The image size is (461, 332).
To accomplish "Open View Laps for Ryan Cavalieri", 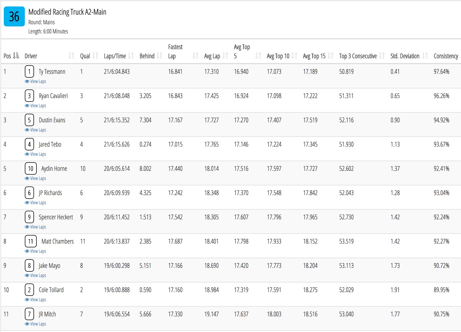I will point(35,106).
